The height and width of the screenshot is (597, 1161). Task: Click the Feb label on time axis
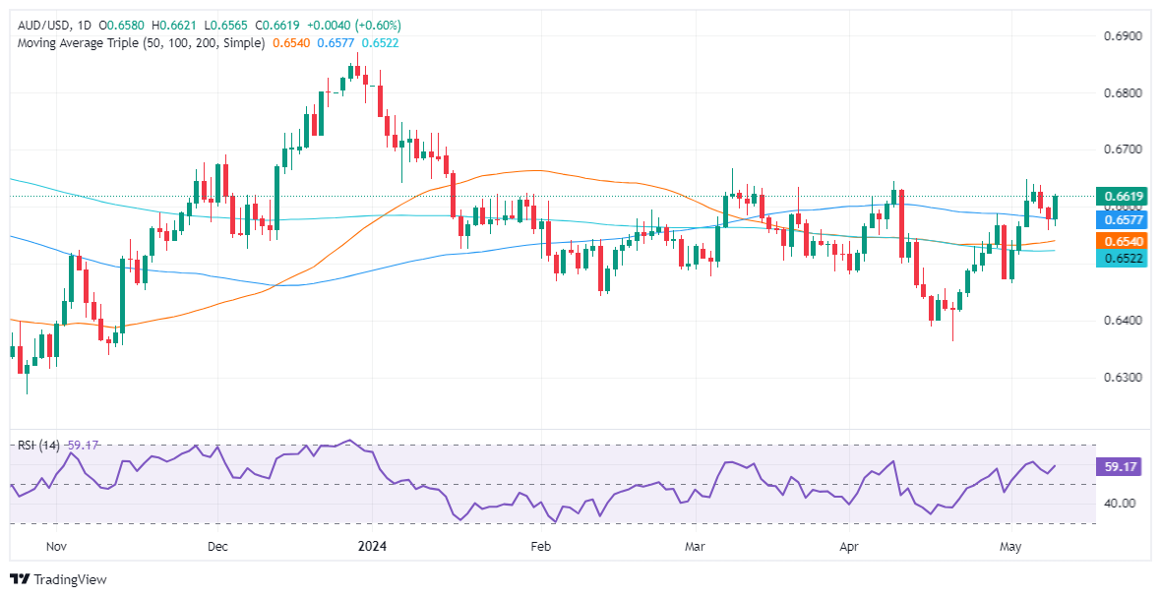click(x=538, y=545)
